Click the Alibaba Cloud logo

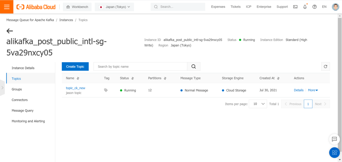(36, 7)
